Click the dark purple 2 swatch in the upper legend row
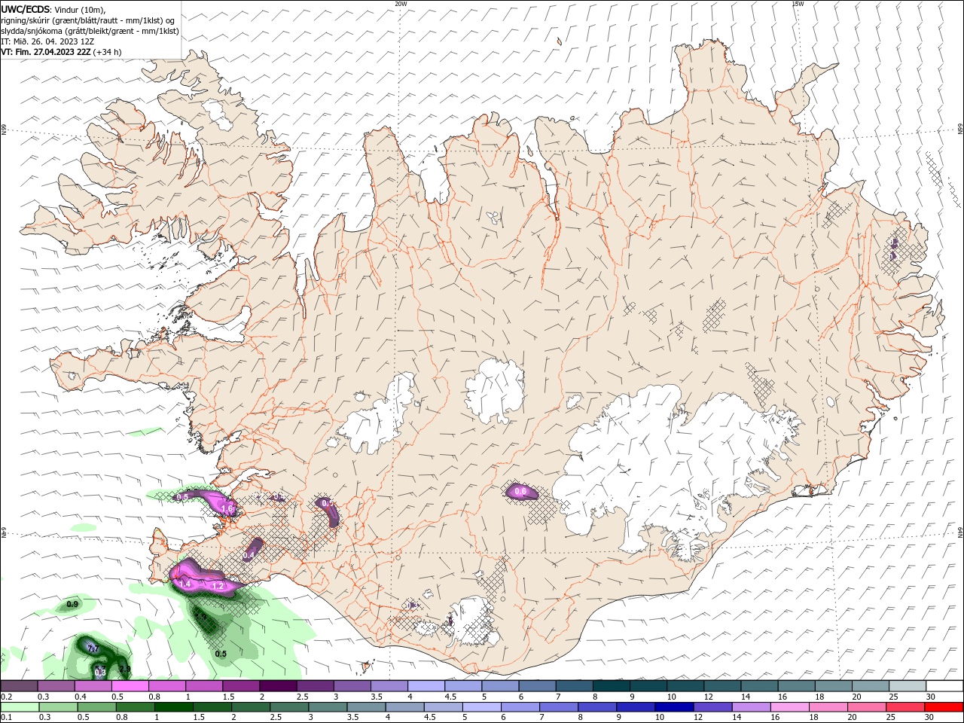This screenshot has height=723, width=964. click(x=278, y=686)
